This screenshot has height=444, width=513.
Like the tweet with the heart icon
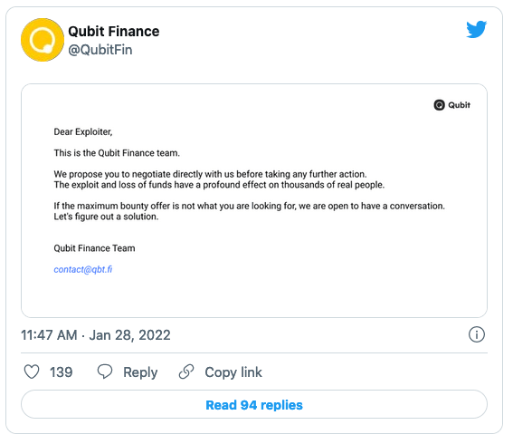(32, 372)
